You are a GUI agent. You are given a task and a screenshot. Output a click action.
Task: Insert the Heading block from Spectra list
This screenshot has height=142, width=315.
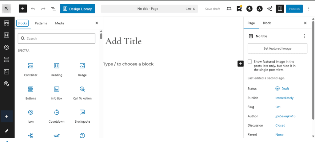[x=57, y=70]
